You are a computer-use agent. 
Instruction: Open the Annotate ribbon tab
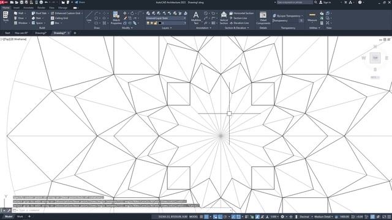(28, 8)
